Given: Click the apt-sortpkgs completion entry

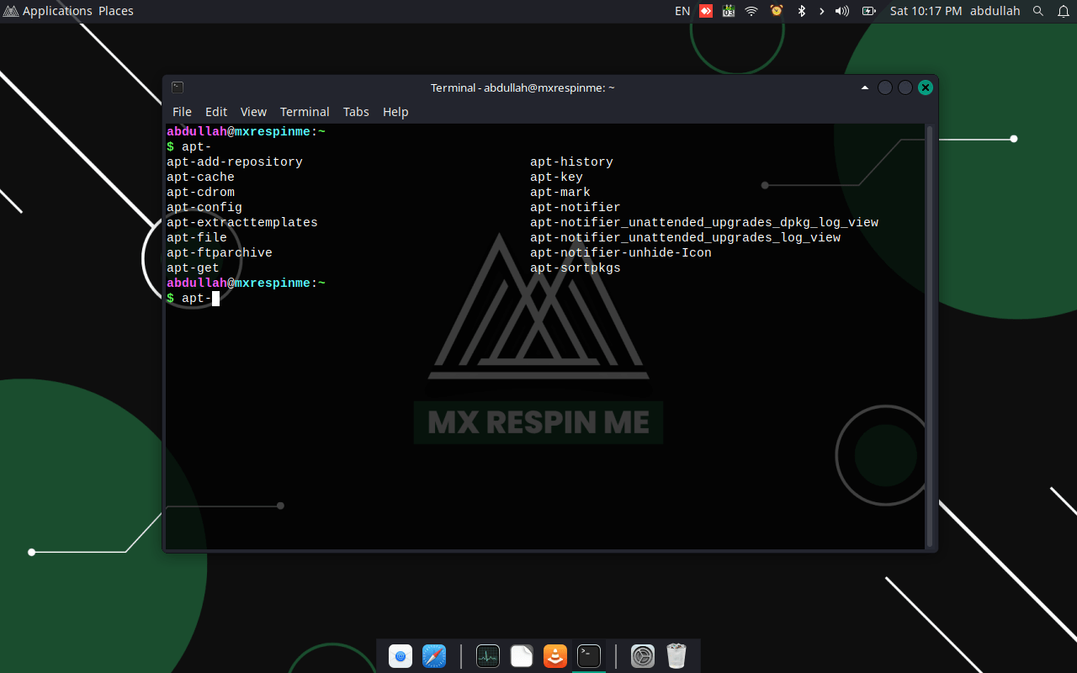Looking at the screenshot, I should click(x=576, y=268).
